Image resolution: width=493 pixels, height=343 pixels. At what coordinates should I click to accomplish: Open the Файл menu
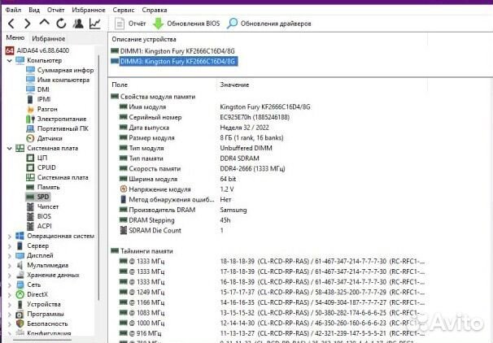point(14,10)
